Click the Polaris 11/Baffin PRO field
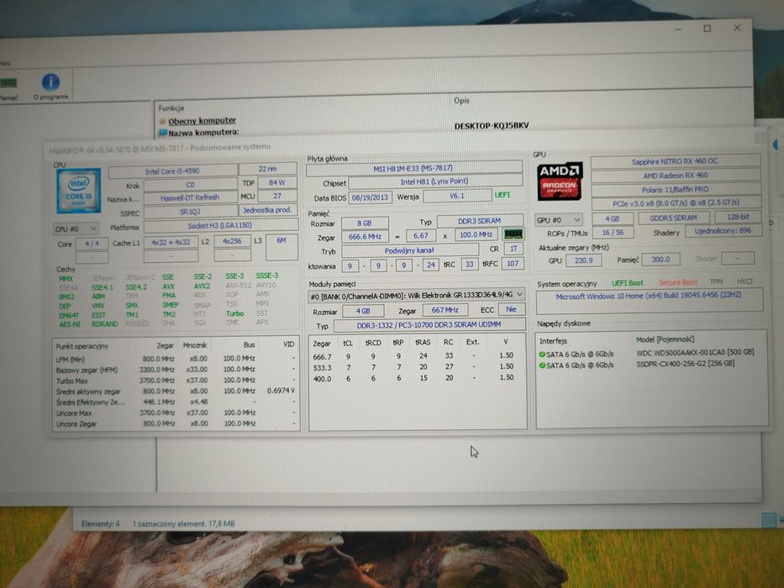 click(676, 190)
